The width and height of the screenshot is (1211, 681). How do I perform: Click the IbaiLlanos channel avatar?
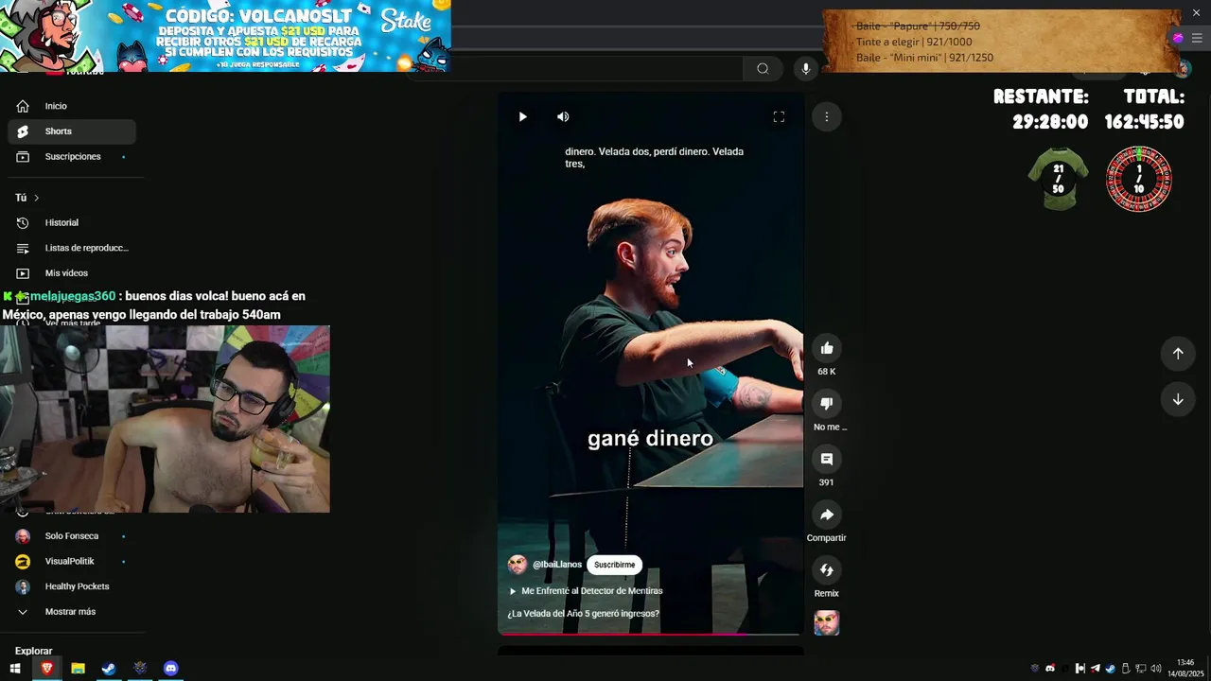pyautogui.click(x=518, y=565)
